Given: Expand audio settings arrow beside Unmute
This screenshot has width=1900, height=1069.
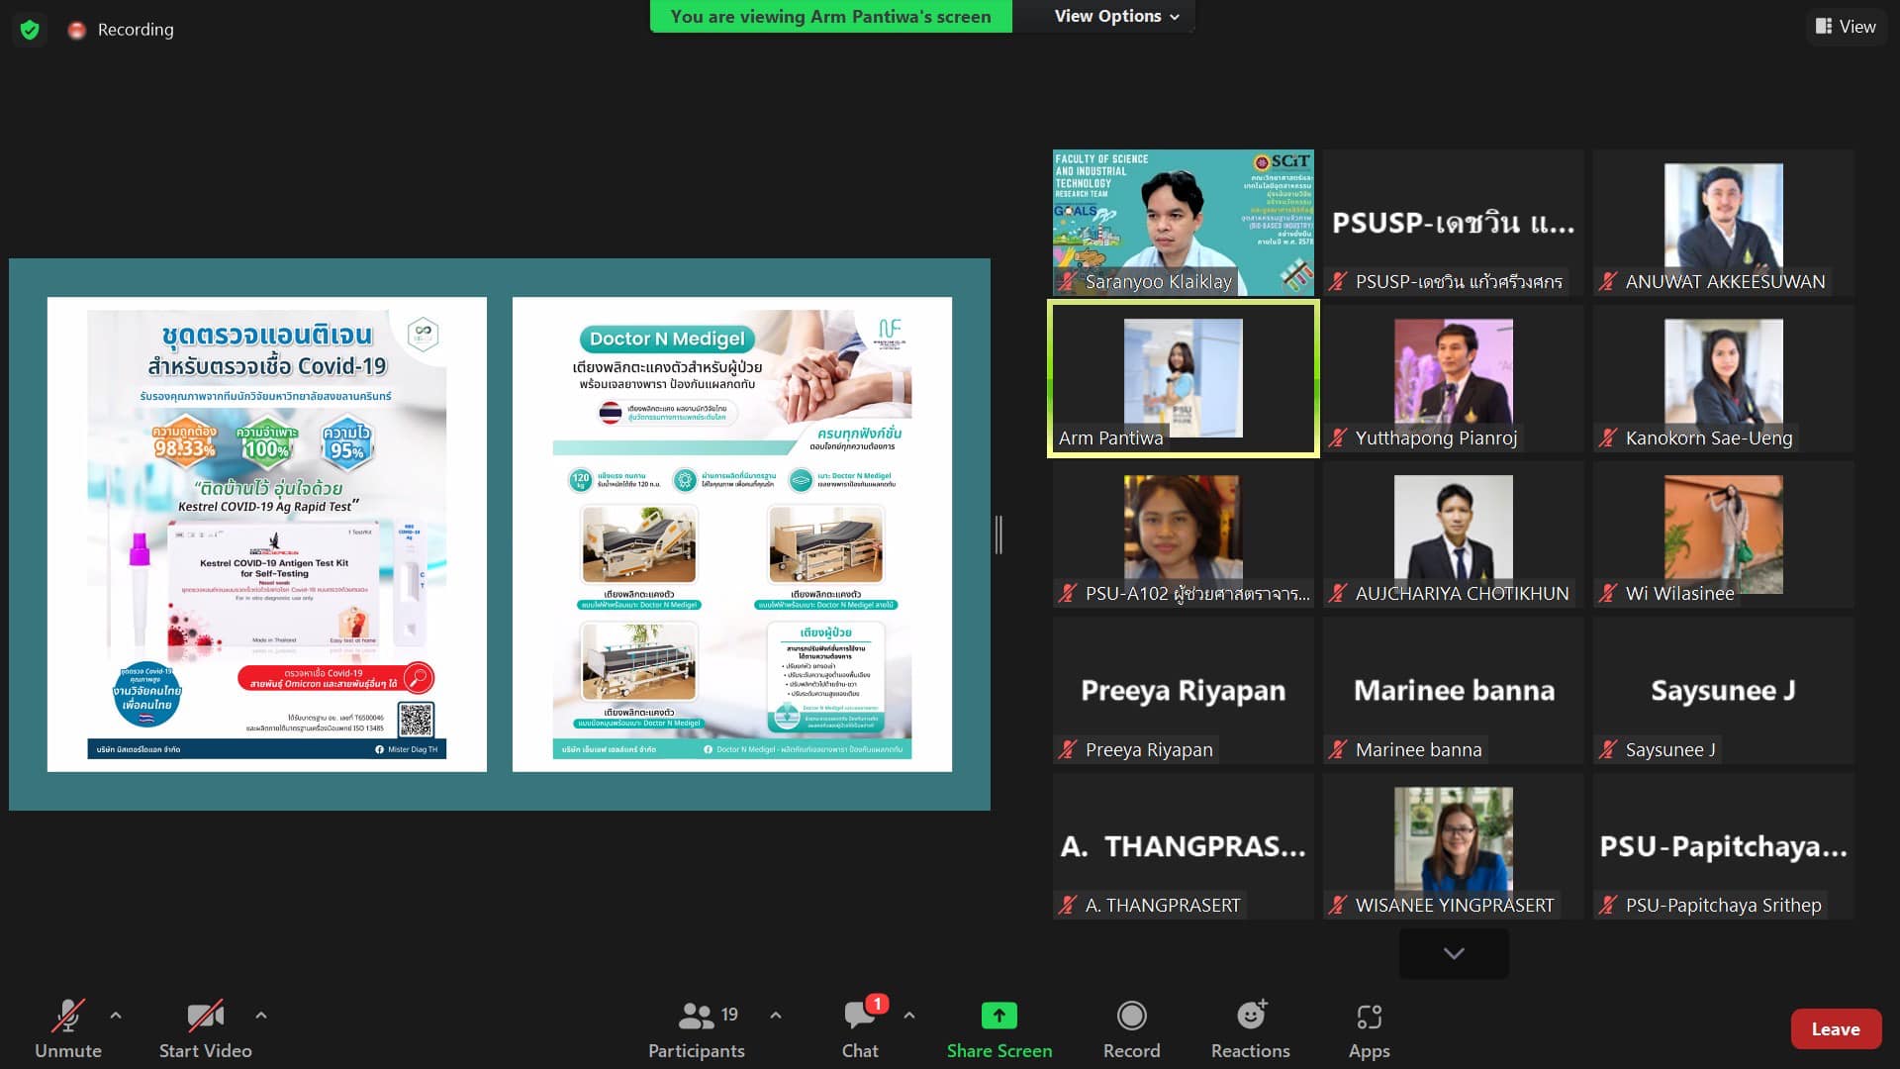Looking at the screenshot, I should (116, 1015).
